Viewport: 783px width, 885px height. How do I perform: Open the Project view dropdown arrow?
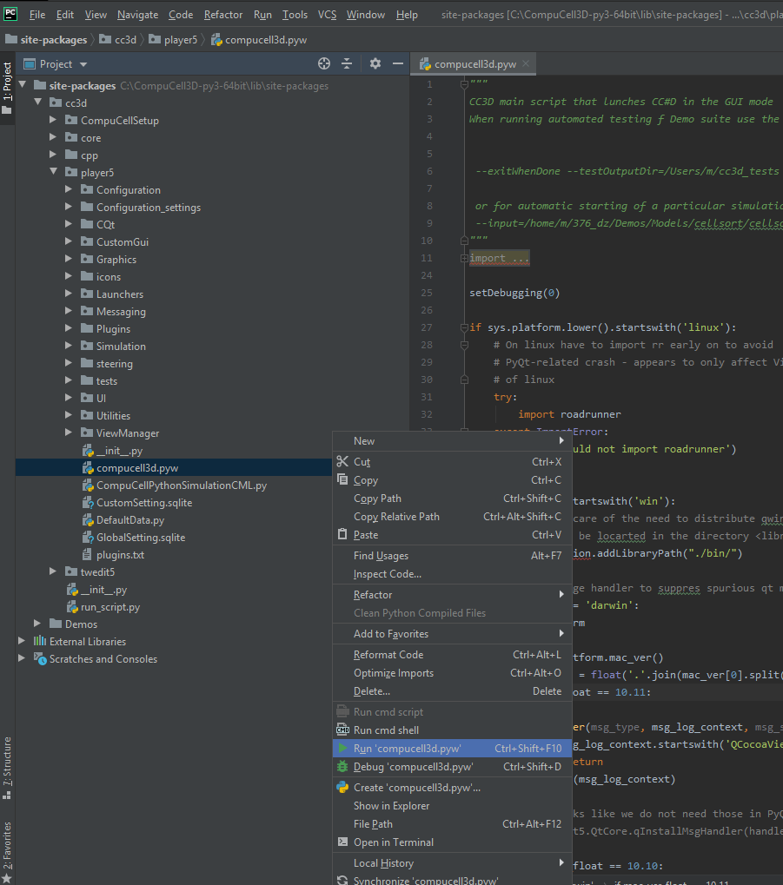(83, 64)
